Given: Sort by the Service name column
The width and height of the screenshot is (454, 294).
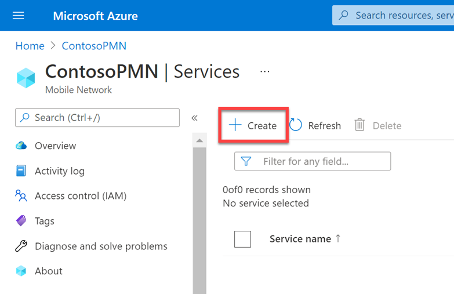Looking at the screenshot, I should point(300,239).
